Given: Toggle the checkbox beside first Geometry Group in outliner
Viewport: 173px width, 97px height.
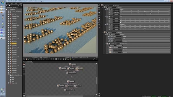Looking at the screenshot, I should [9, 16].
